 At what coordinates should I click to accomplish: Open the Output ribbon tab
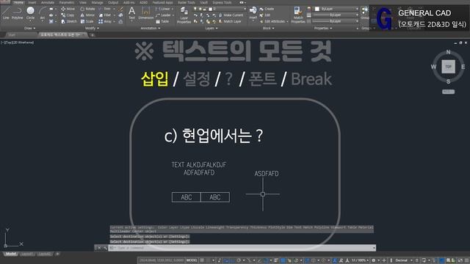pos(113,2)
